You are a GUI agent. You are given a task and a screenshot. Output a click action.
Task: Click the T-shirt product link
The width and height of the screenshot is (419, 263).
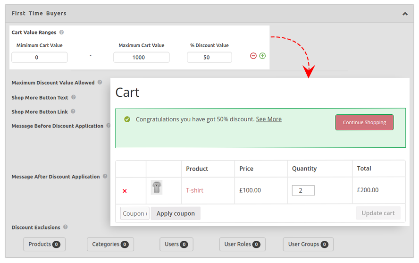tap(194, 190)
